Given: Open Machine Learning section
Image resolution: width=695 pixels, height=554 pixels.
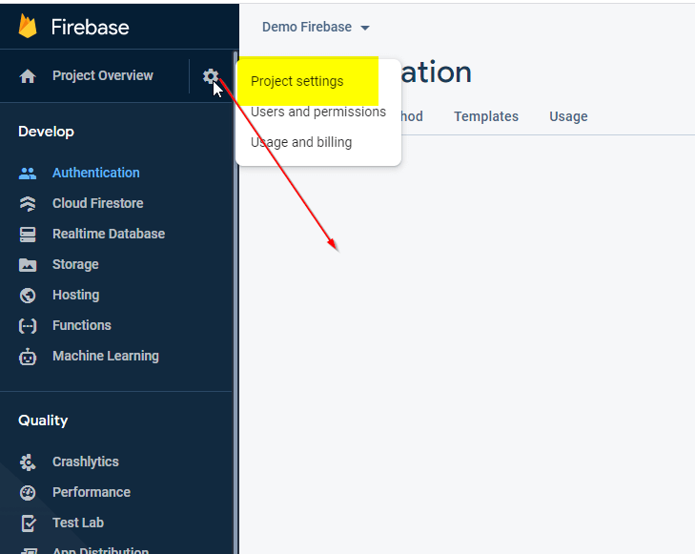Looking at the screenshot, I should pyautogui.click(x=106, y=357).
